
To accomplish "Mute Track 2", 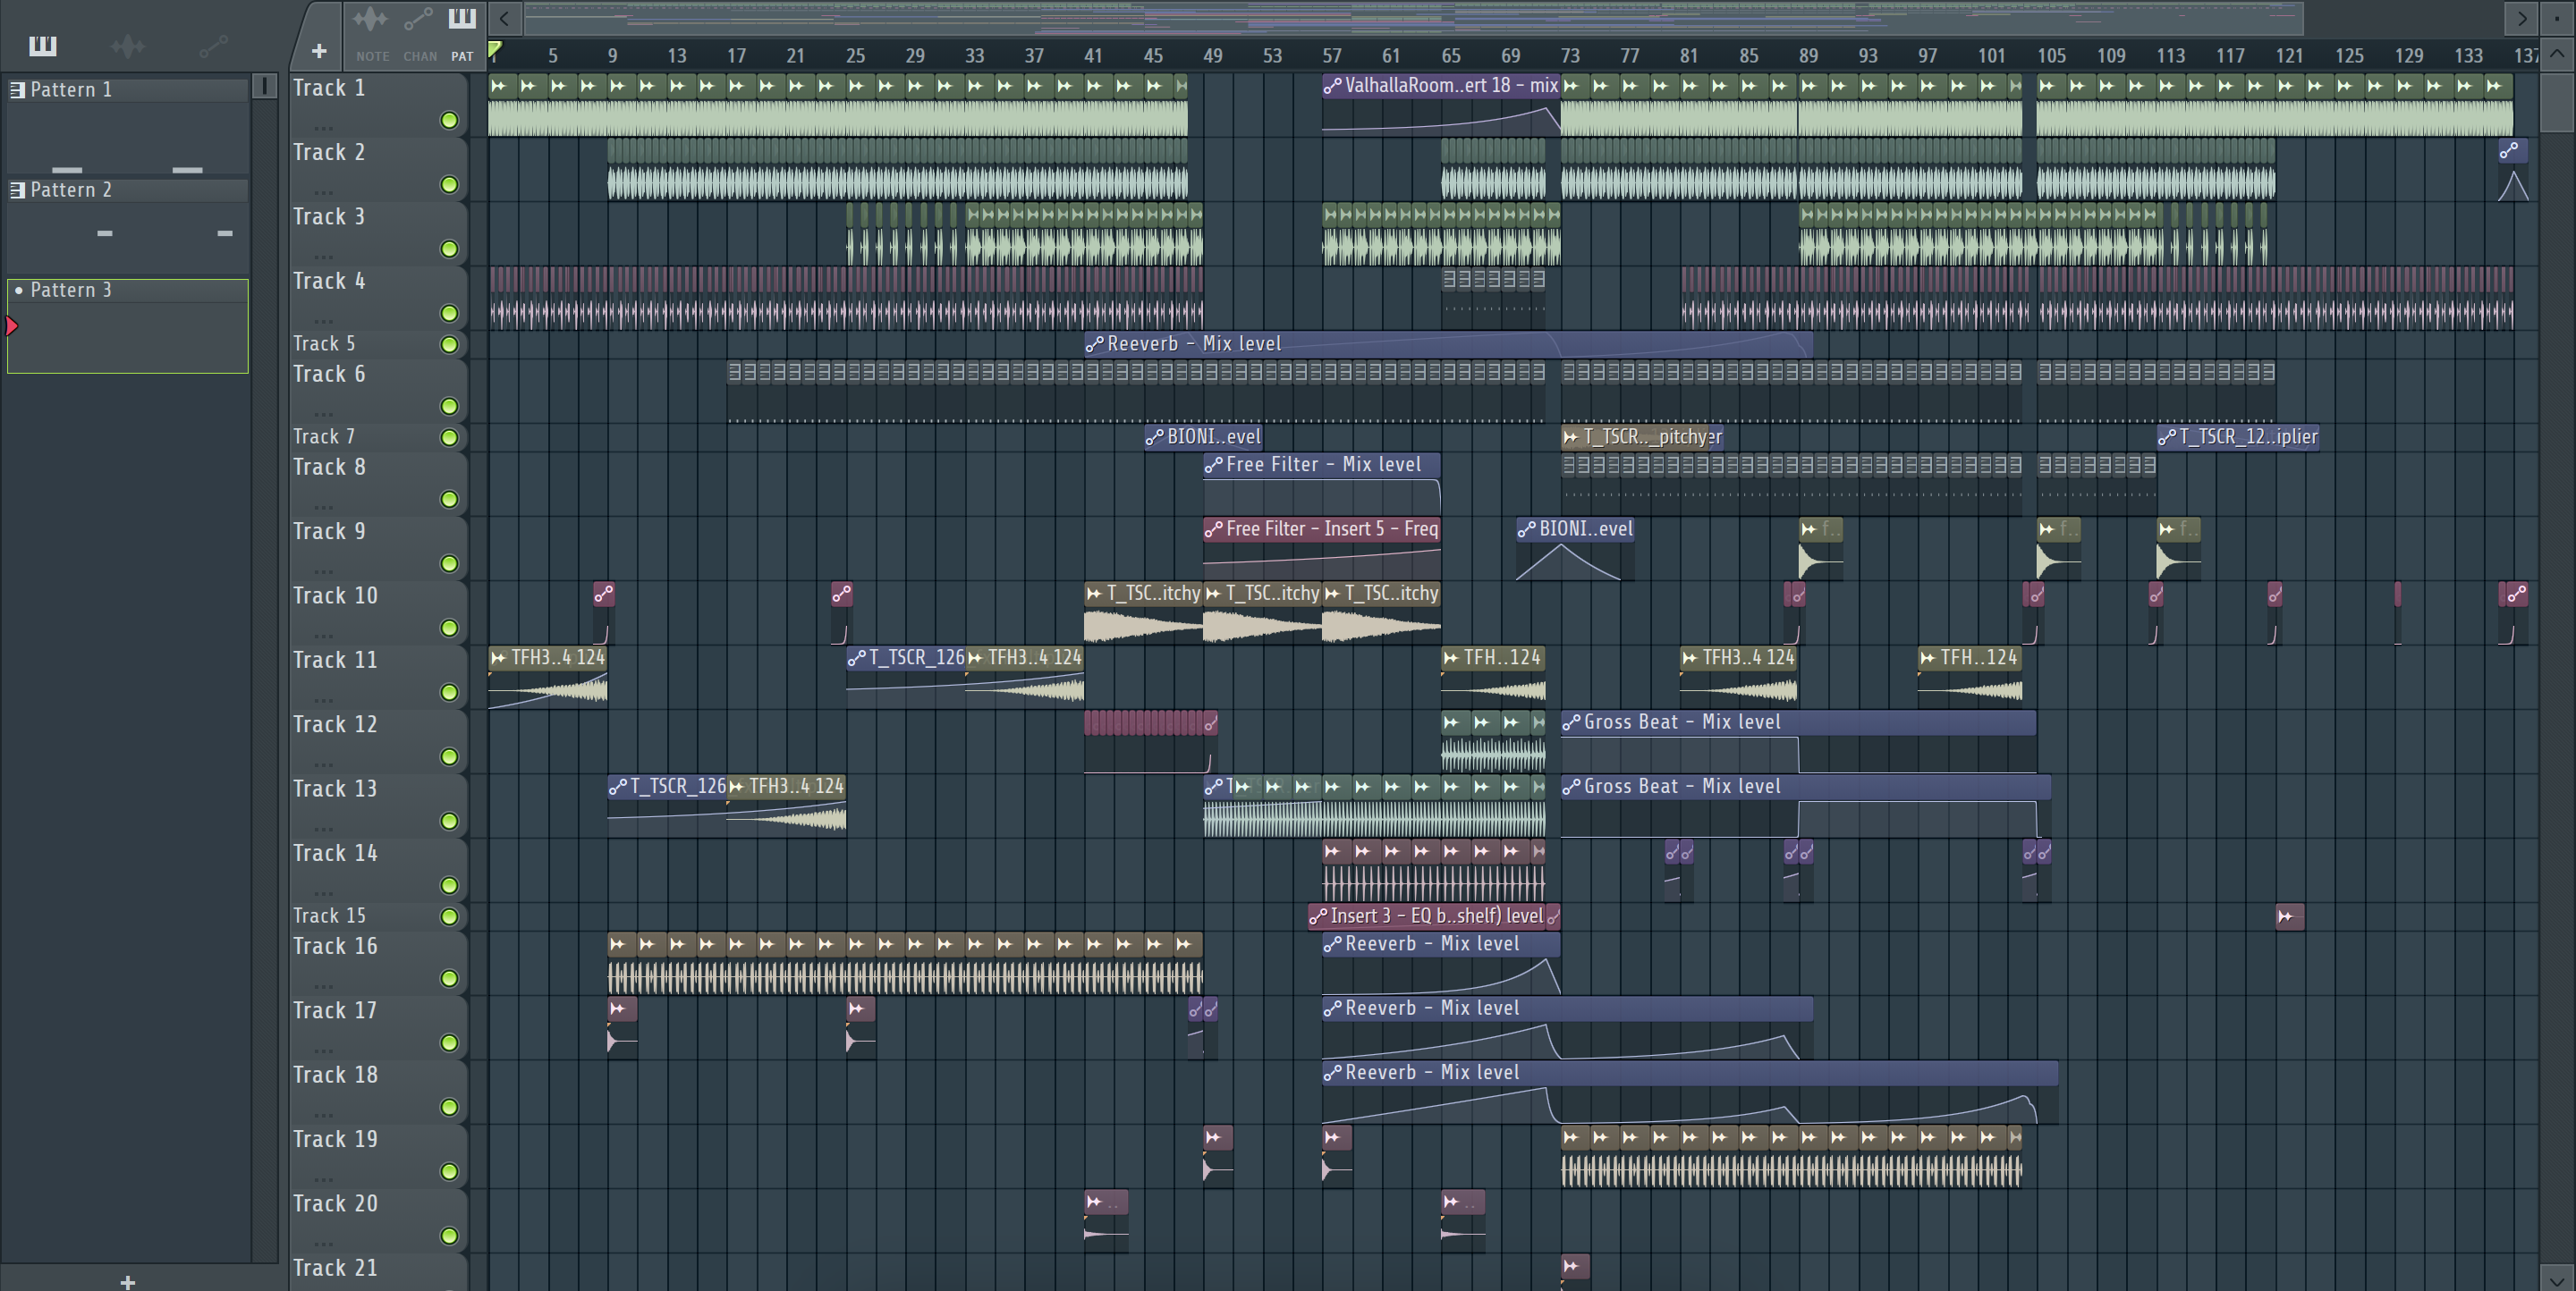I will pyautogui.click(x=450, y=185).
